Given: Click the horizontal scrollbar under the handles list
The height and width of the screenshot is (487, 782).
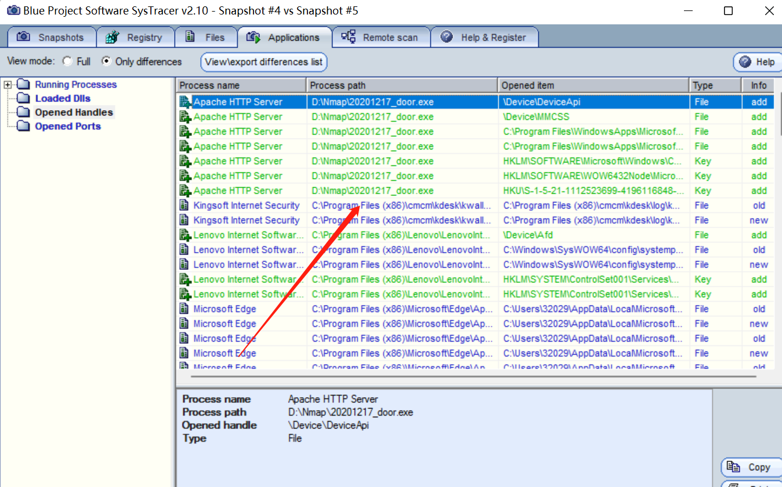Looking at the screenshot, I should pos(473,376).
